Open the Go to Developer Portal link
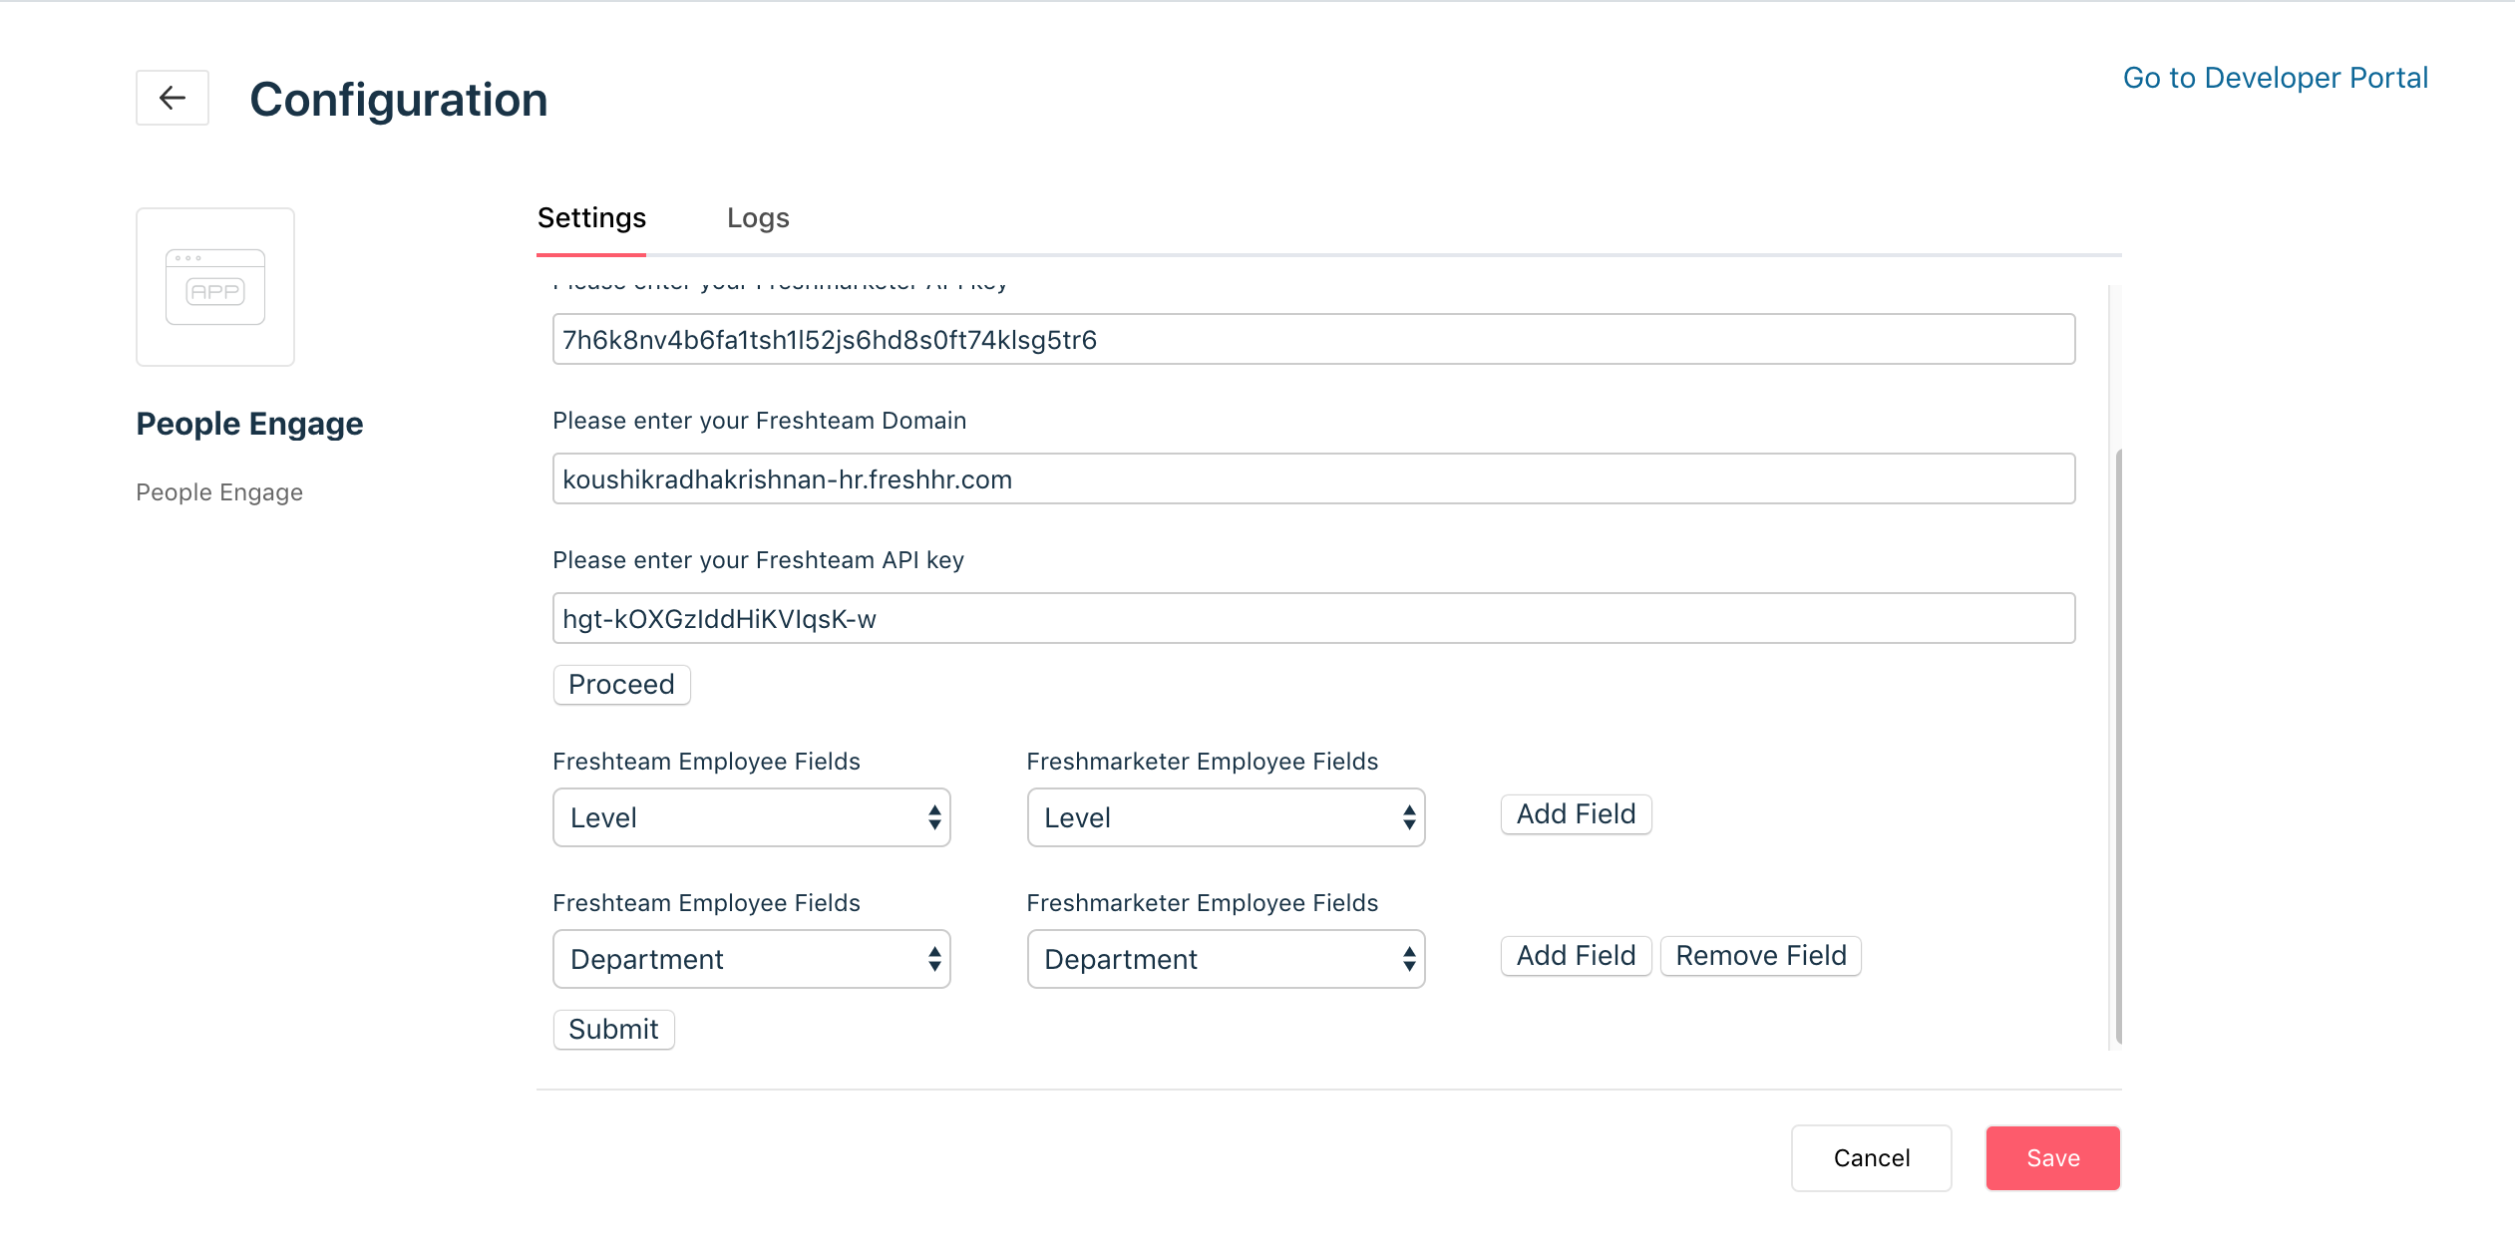Image resolution: width=2515 pixels, height=1256 pixels. click(x=2275, y=78)
